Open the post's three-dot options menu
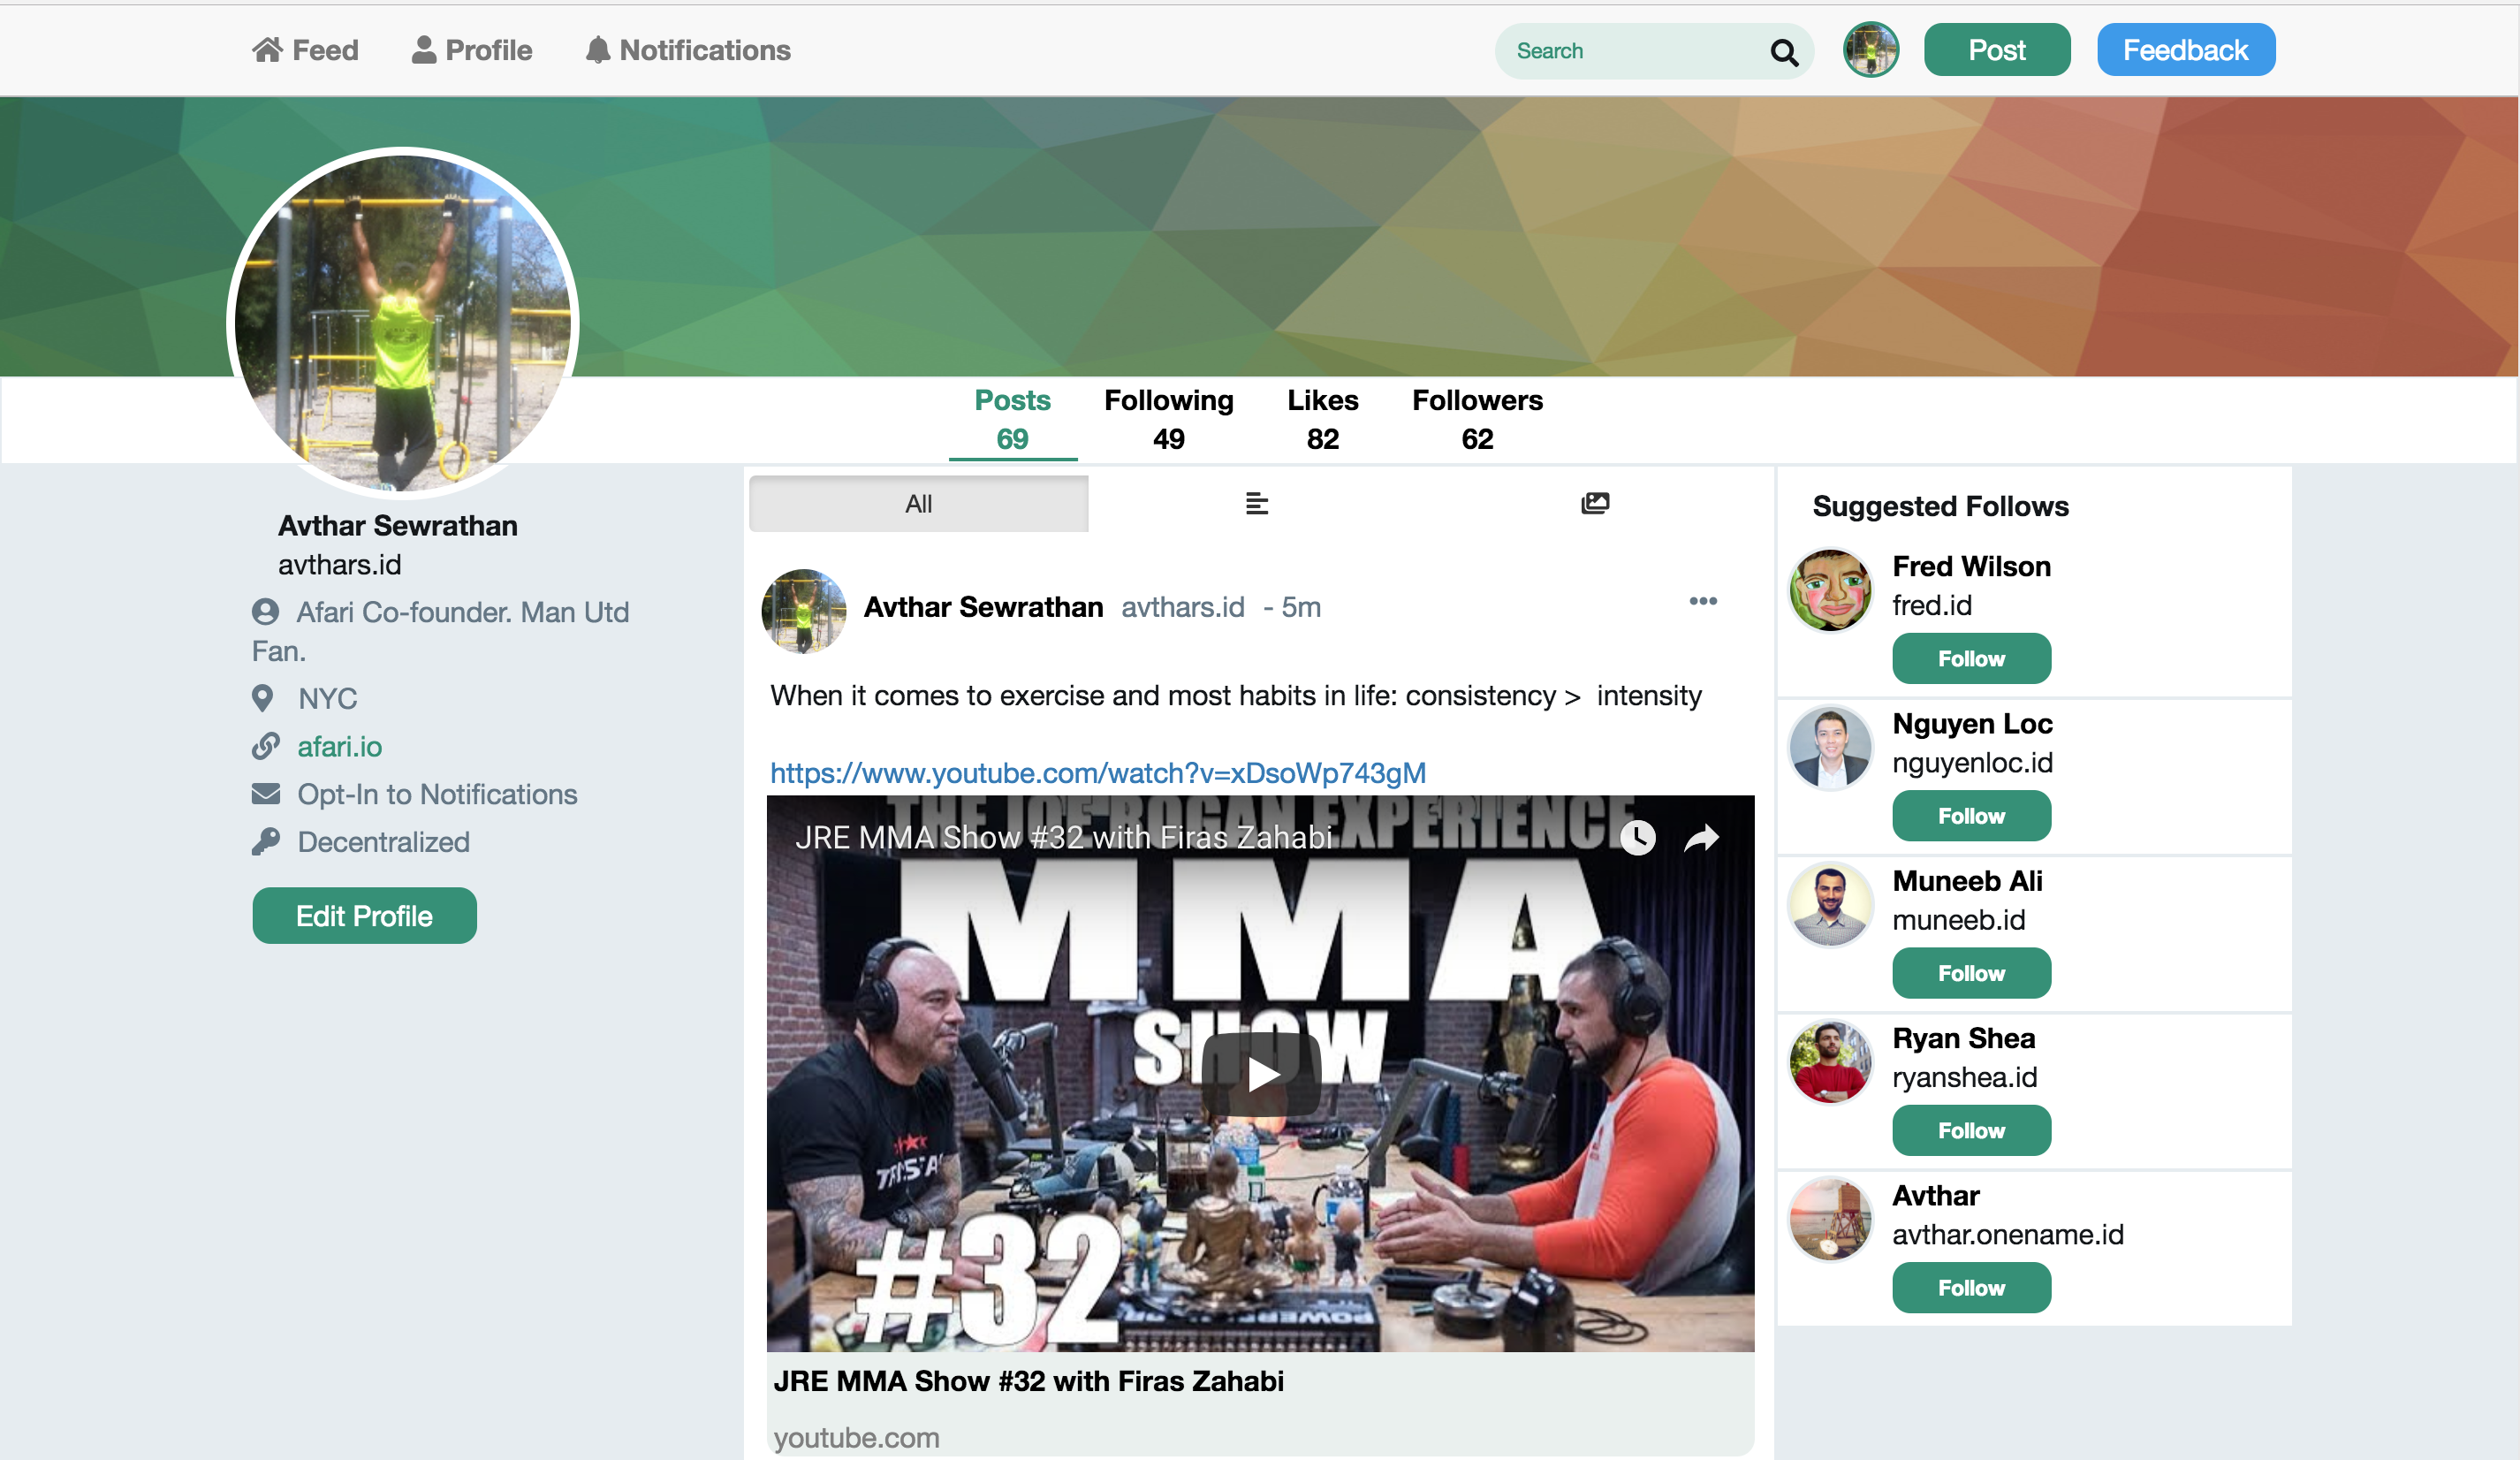Image resolution: width=2520 pixels, height=1460 pixels. (1702, 601)
